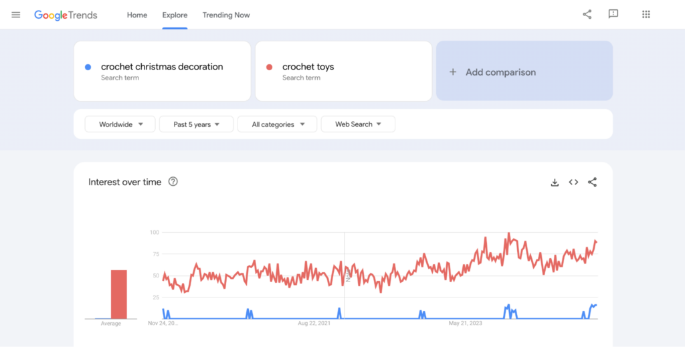Open the Google apps grid

point(646,14)
